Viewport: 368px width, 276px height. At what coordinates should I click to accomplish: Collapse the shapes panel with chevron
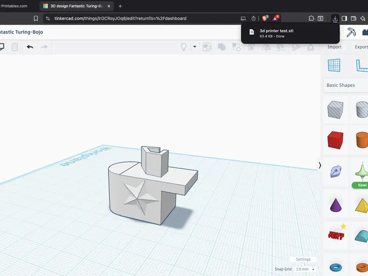[x=320, y=166]
